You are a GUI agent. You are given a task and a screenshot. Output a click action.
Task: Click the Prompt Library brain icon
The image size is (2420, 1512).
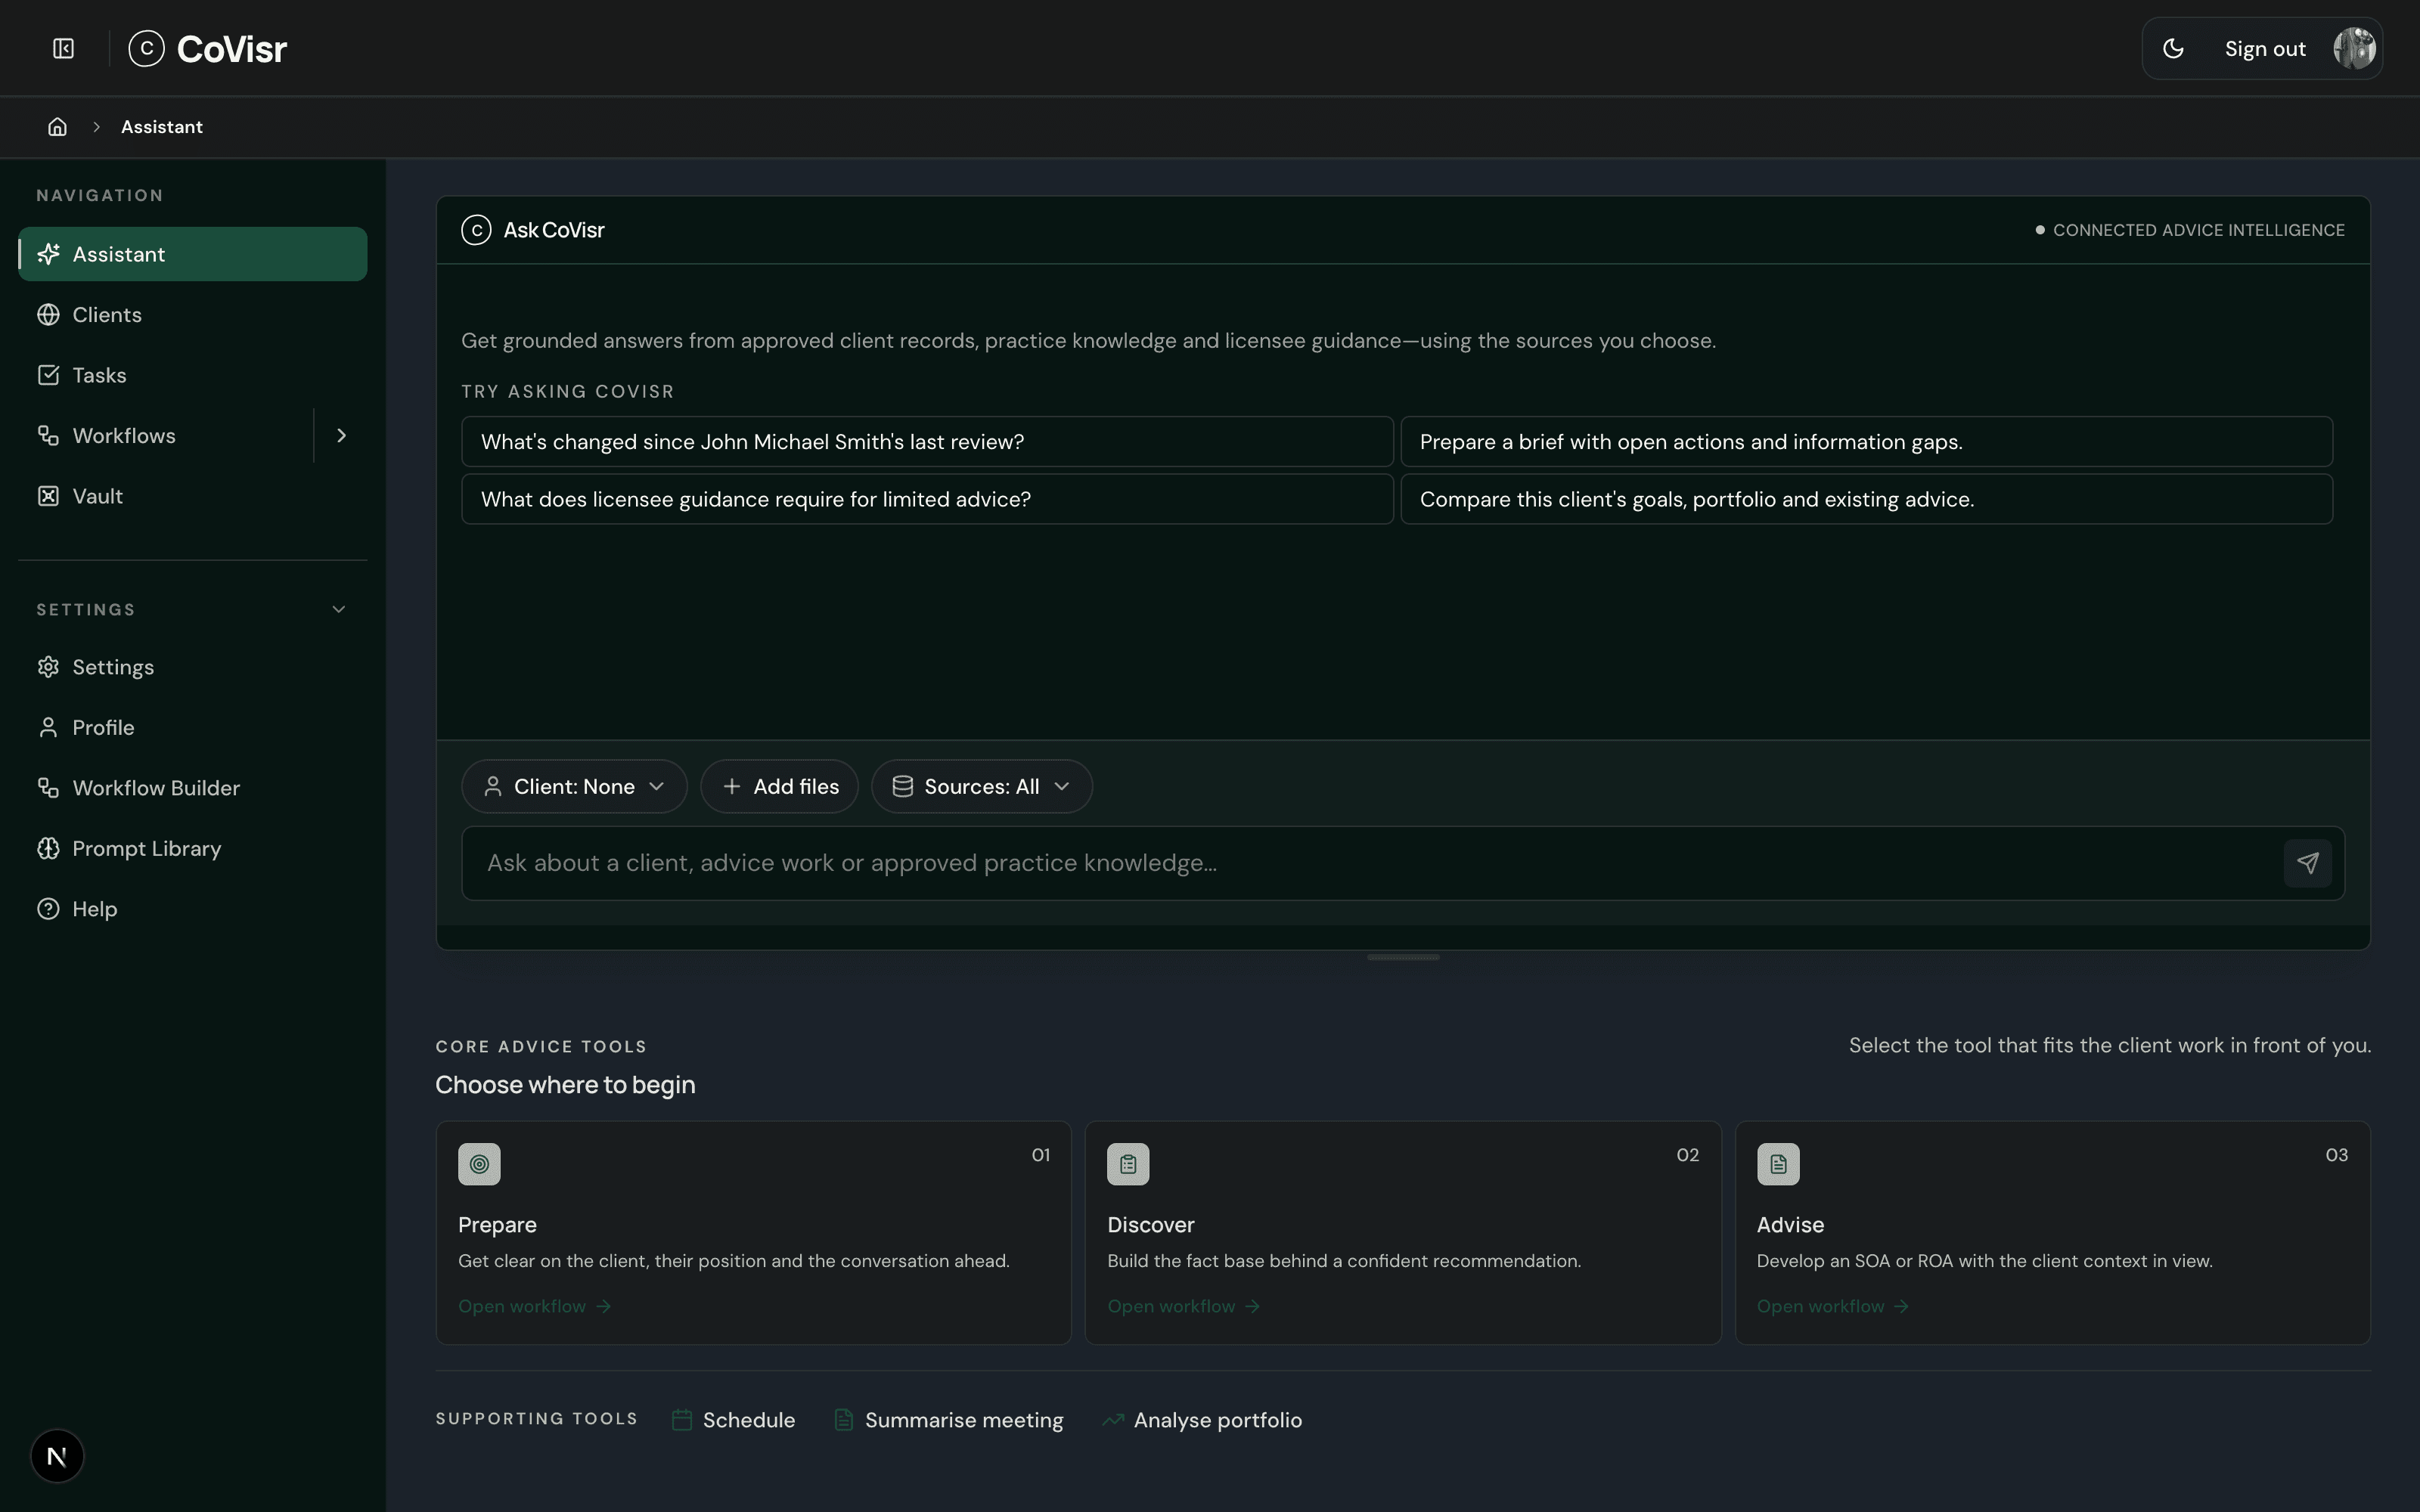pyautogui.click(x=48, y=849)
